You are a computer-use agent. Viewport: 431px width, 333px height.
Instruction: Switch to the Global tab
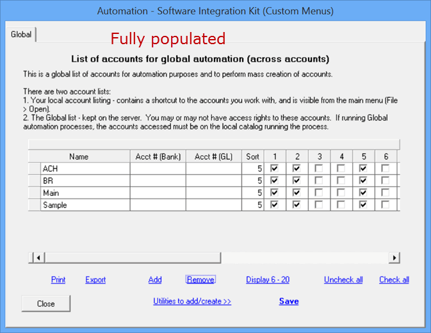pos(21,35)
